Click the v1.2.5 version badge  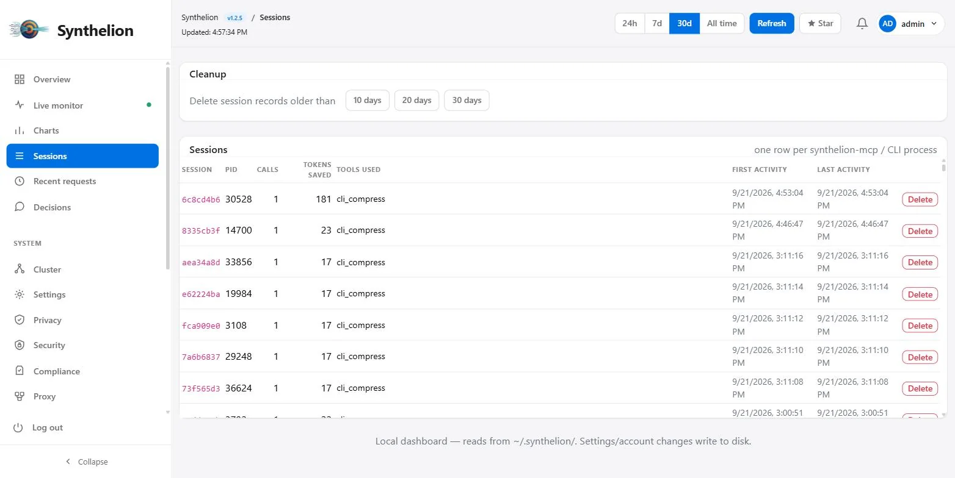tap(235, 18)
